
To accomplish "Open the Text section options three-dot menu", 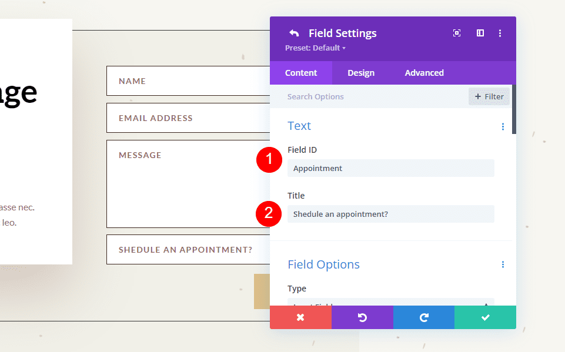I will coord(503,126).
